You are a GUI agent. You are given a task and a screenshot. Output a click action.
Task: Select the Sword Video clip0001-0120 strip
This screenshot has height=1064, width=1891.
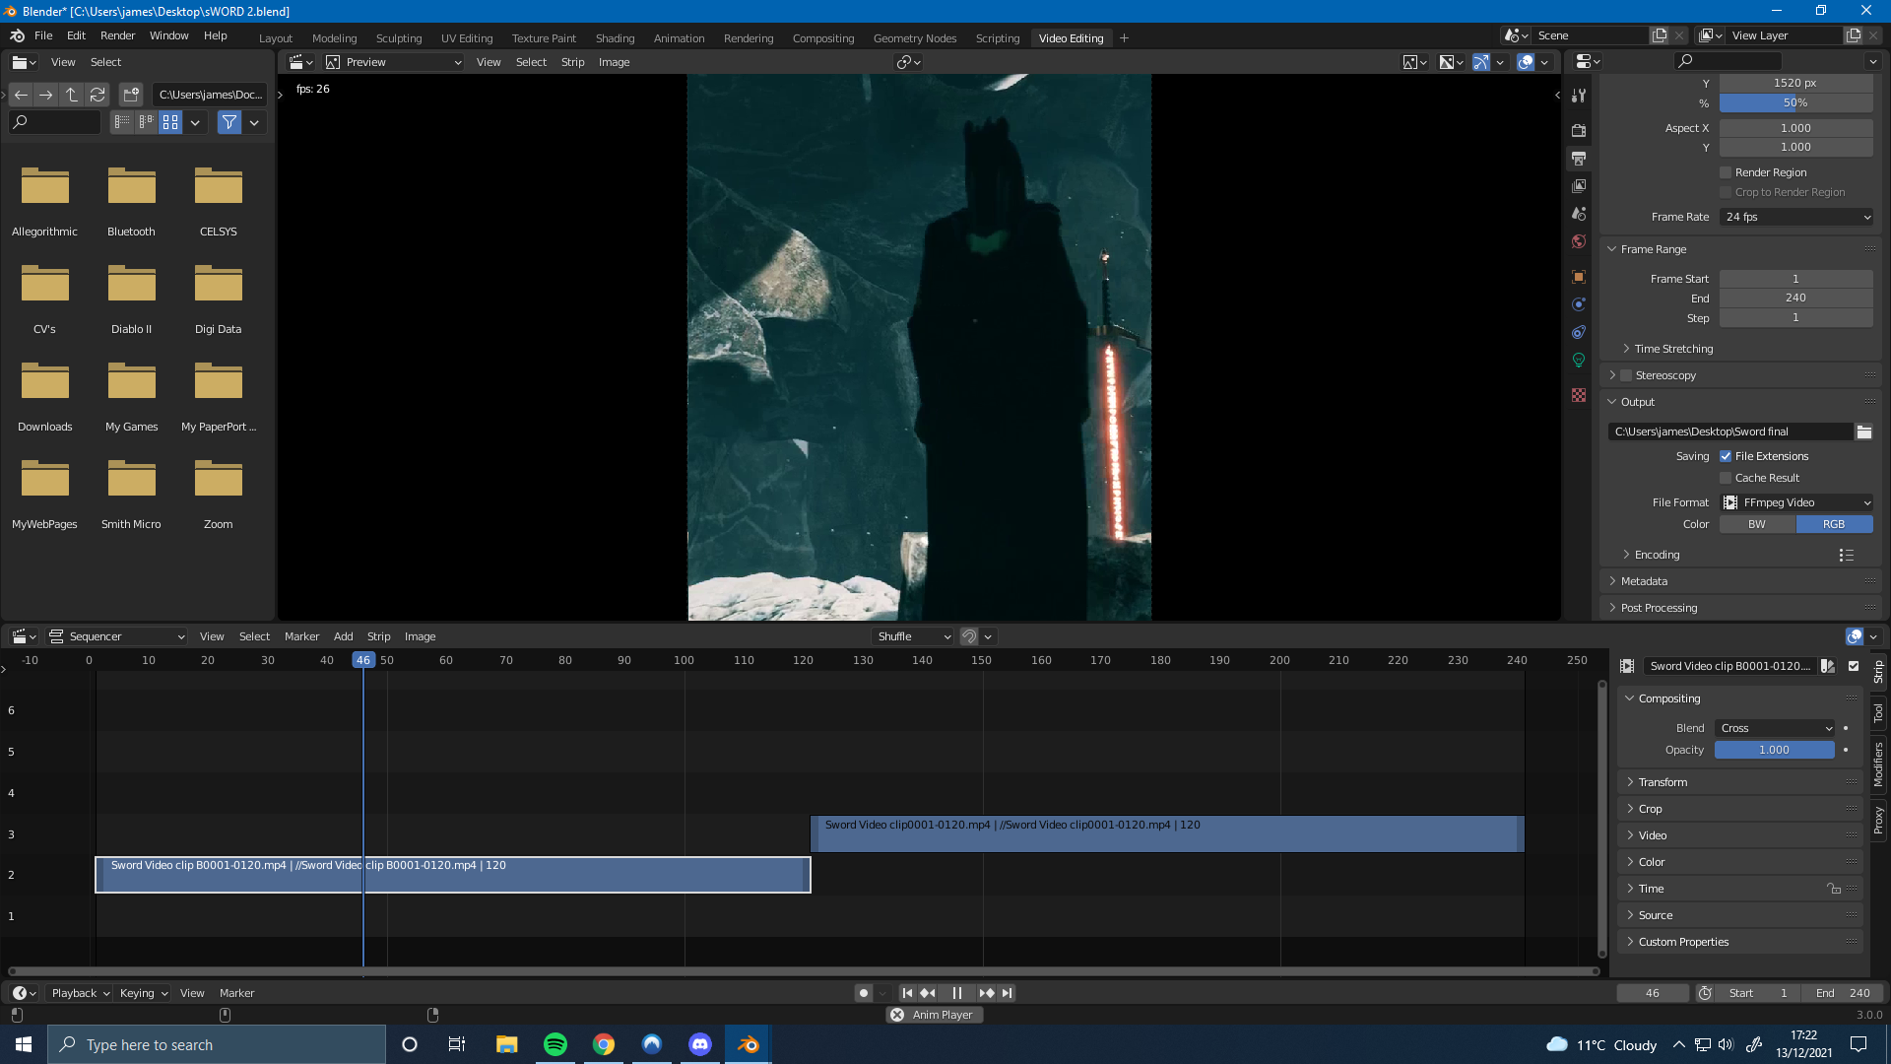tap(1167, 833)
